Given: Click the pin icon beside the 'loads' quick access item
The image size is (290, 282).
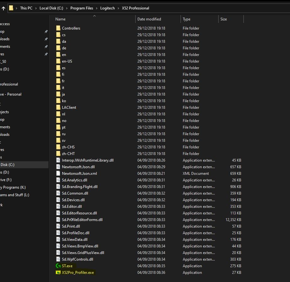Looking at the screenshot, I should click(x=46, y=39).
